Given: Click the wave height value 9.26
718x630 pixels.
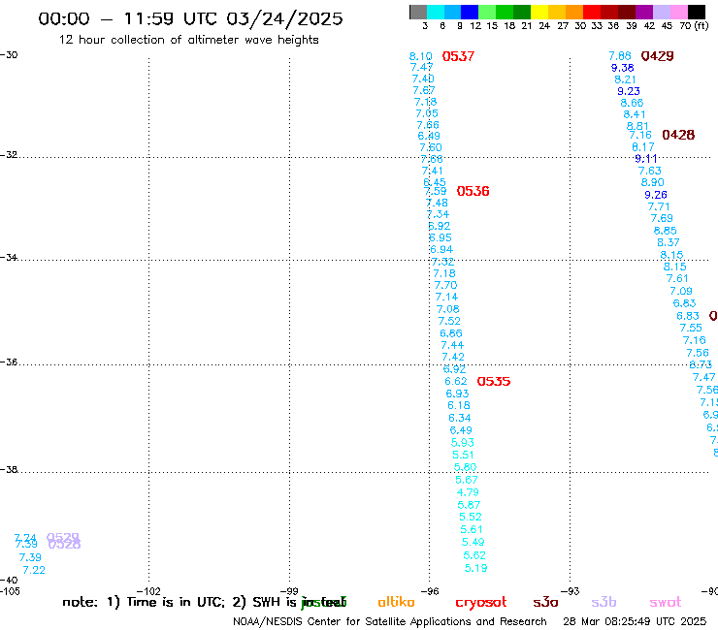Looking at the screenshot, I should (656, 195).
